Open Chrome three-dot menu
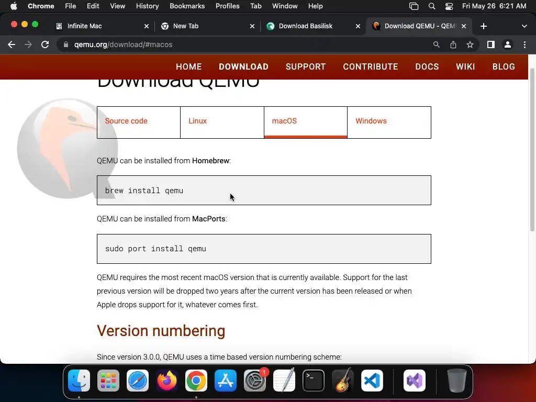Image resolution: width=536 pixels, height=402 pixels. (524, 44)
